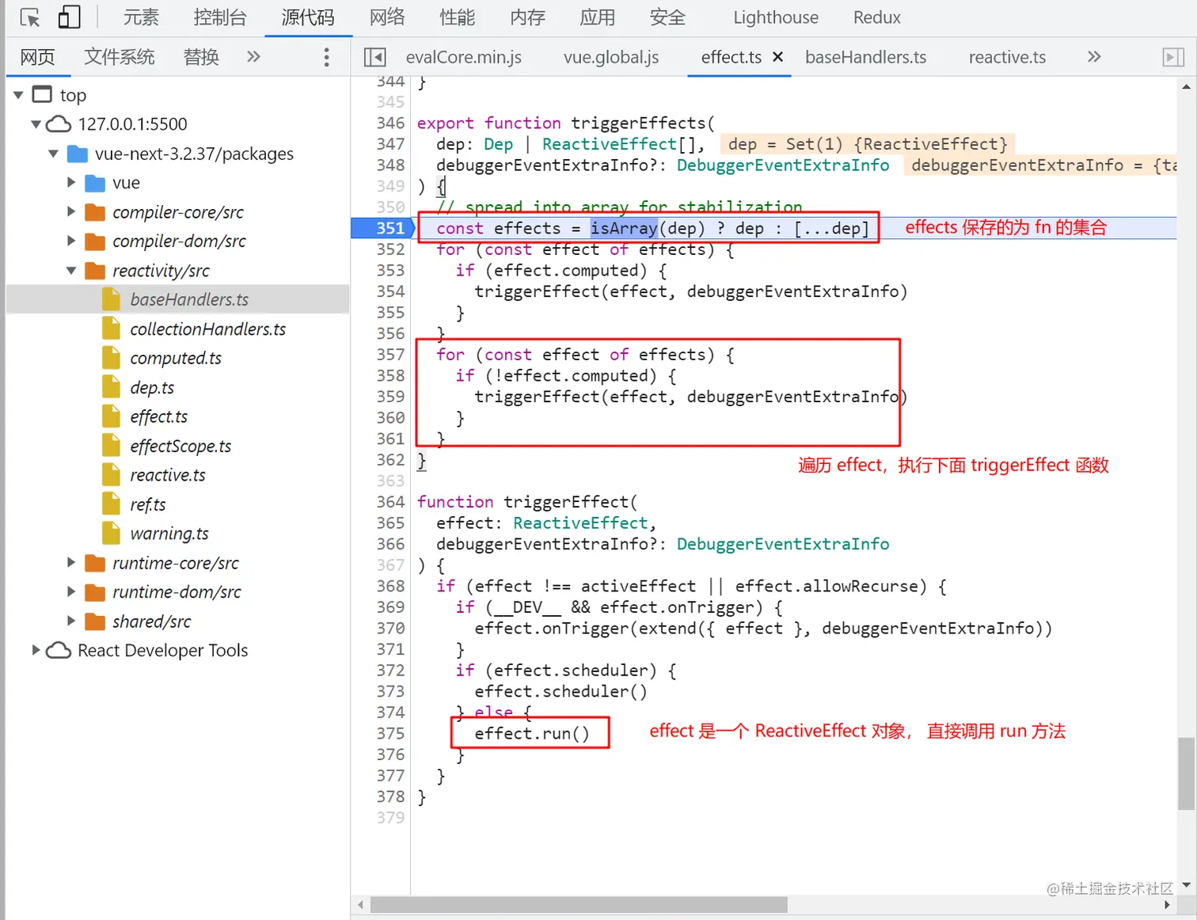Toggle breakpoint on line number 351
1197x920 pixels.
click(390, 228)
